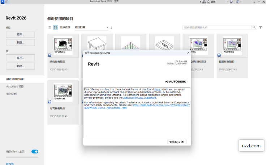Click the 登录 sign-in user icon
This screenshot has height=165, width=276.
click(x=208, y=2)
